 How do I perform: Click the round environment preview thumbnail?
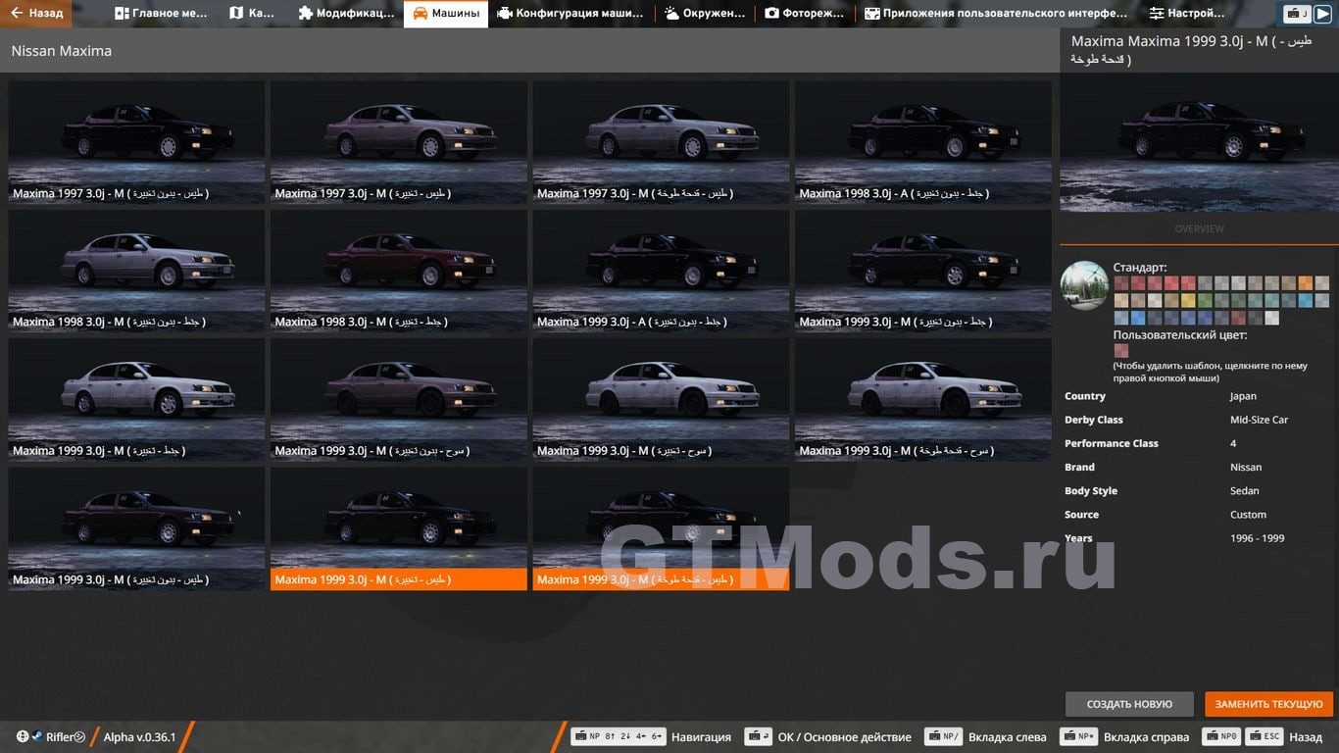1084,285
